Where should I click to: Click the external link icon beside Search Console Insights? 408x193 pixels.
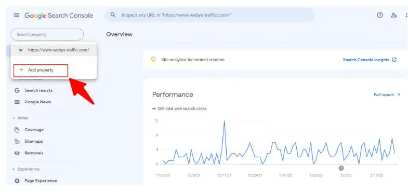(x=394, y=60)
